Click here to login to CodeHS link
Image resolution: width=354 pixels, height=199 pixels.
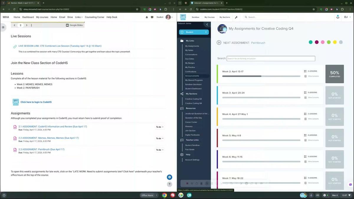36,102
